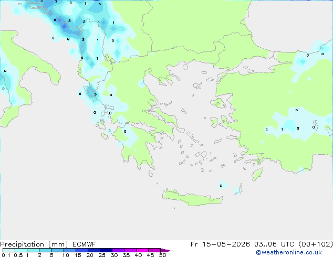
Task: Pick the 45–50 mm legend color swatch
Action: pyautogui.click(x=154, y=250)
